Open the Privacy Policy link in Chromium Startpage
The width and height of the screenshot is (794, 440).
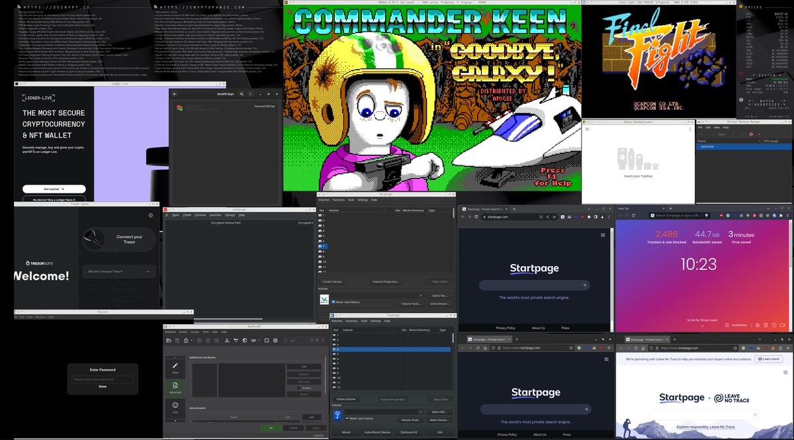click(506, 328)
